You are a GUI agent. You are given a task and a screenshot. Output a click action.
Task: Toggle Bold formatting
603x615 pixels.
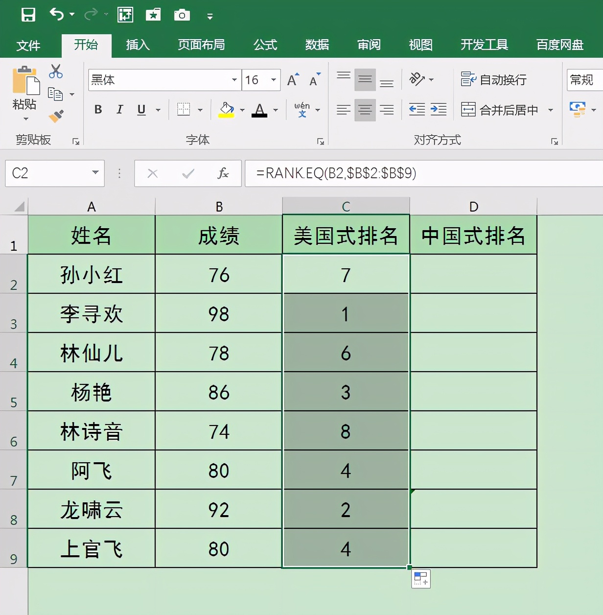[98, 110]
